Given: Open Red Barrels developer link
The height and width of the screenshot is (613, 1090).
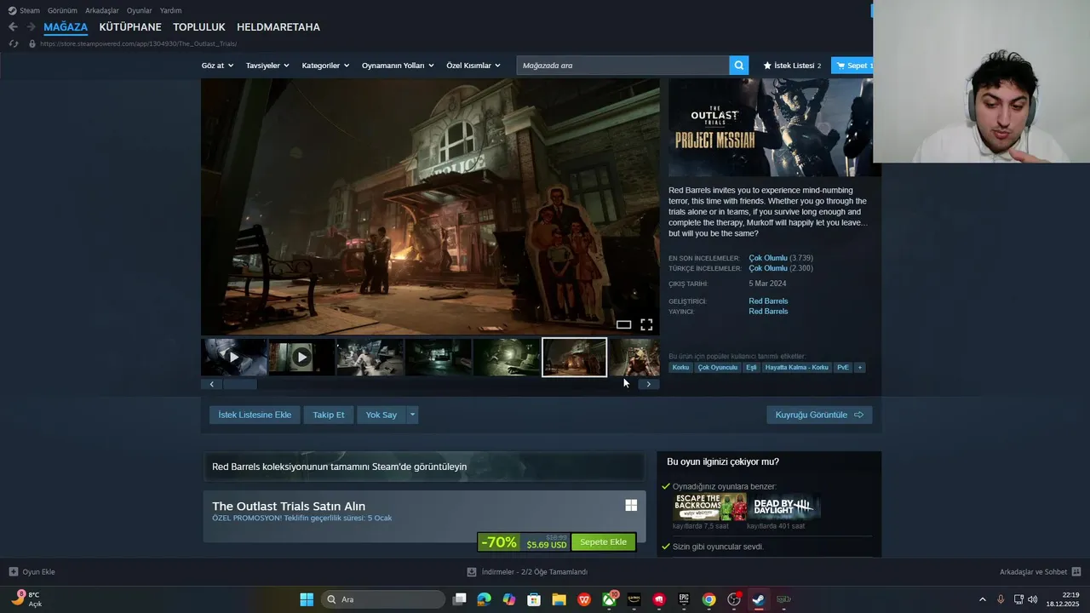Looking at the screenshot, I should point(768,301).
